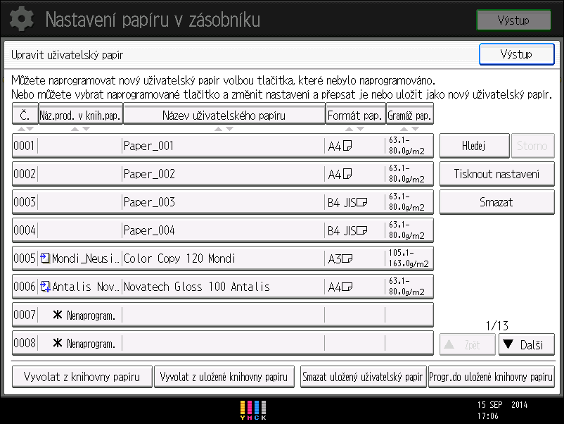This screenshot has width=564, height=424.
Task: Select the Paper_004 row
Action: click(x=223, y=230)
